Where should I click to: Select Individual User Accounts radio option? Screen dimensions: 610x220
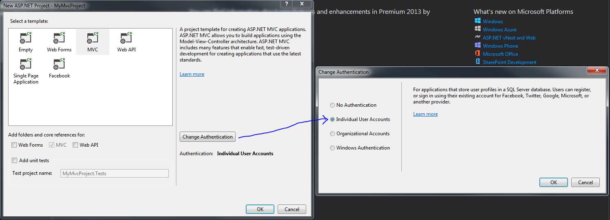click(332, 119)
